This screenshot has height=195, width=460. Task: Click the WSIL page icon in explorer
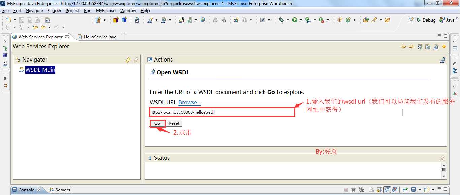click(428, 47)
